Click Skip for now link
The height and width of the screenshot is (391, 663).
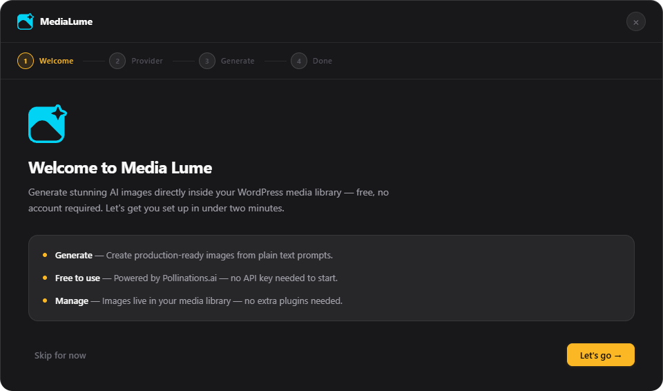coord(60,356)
